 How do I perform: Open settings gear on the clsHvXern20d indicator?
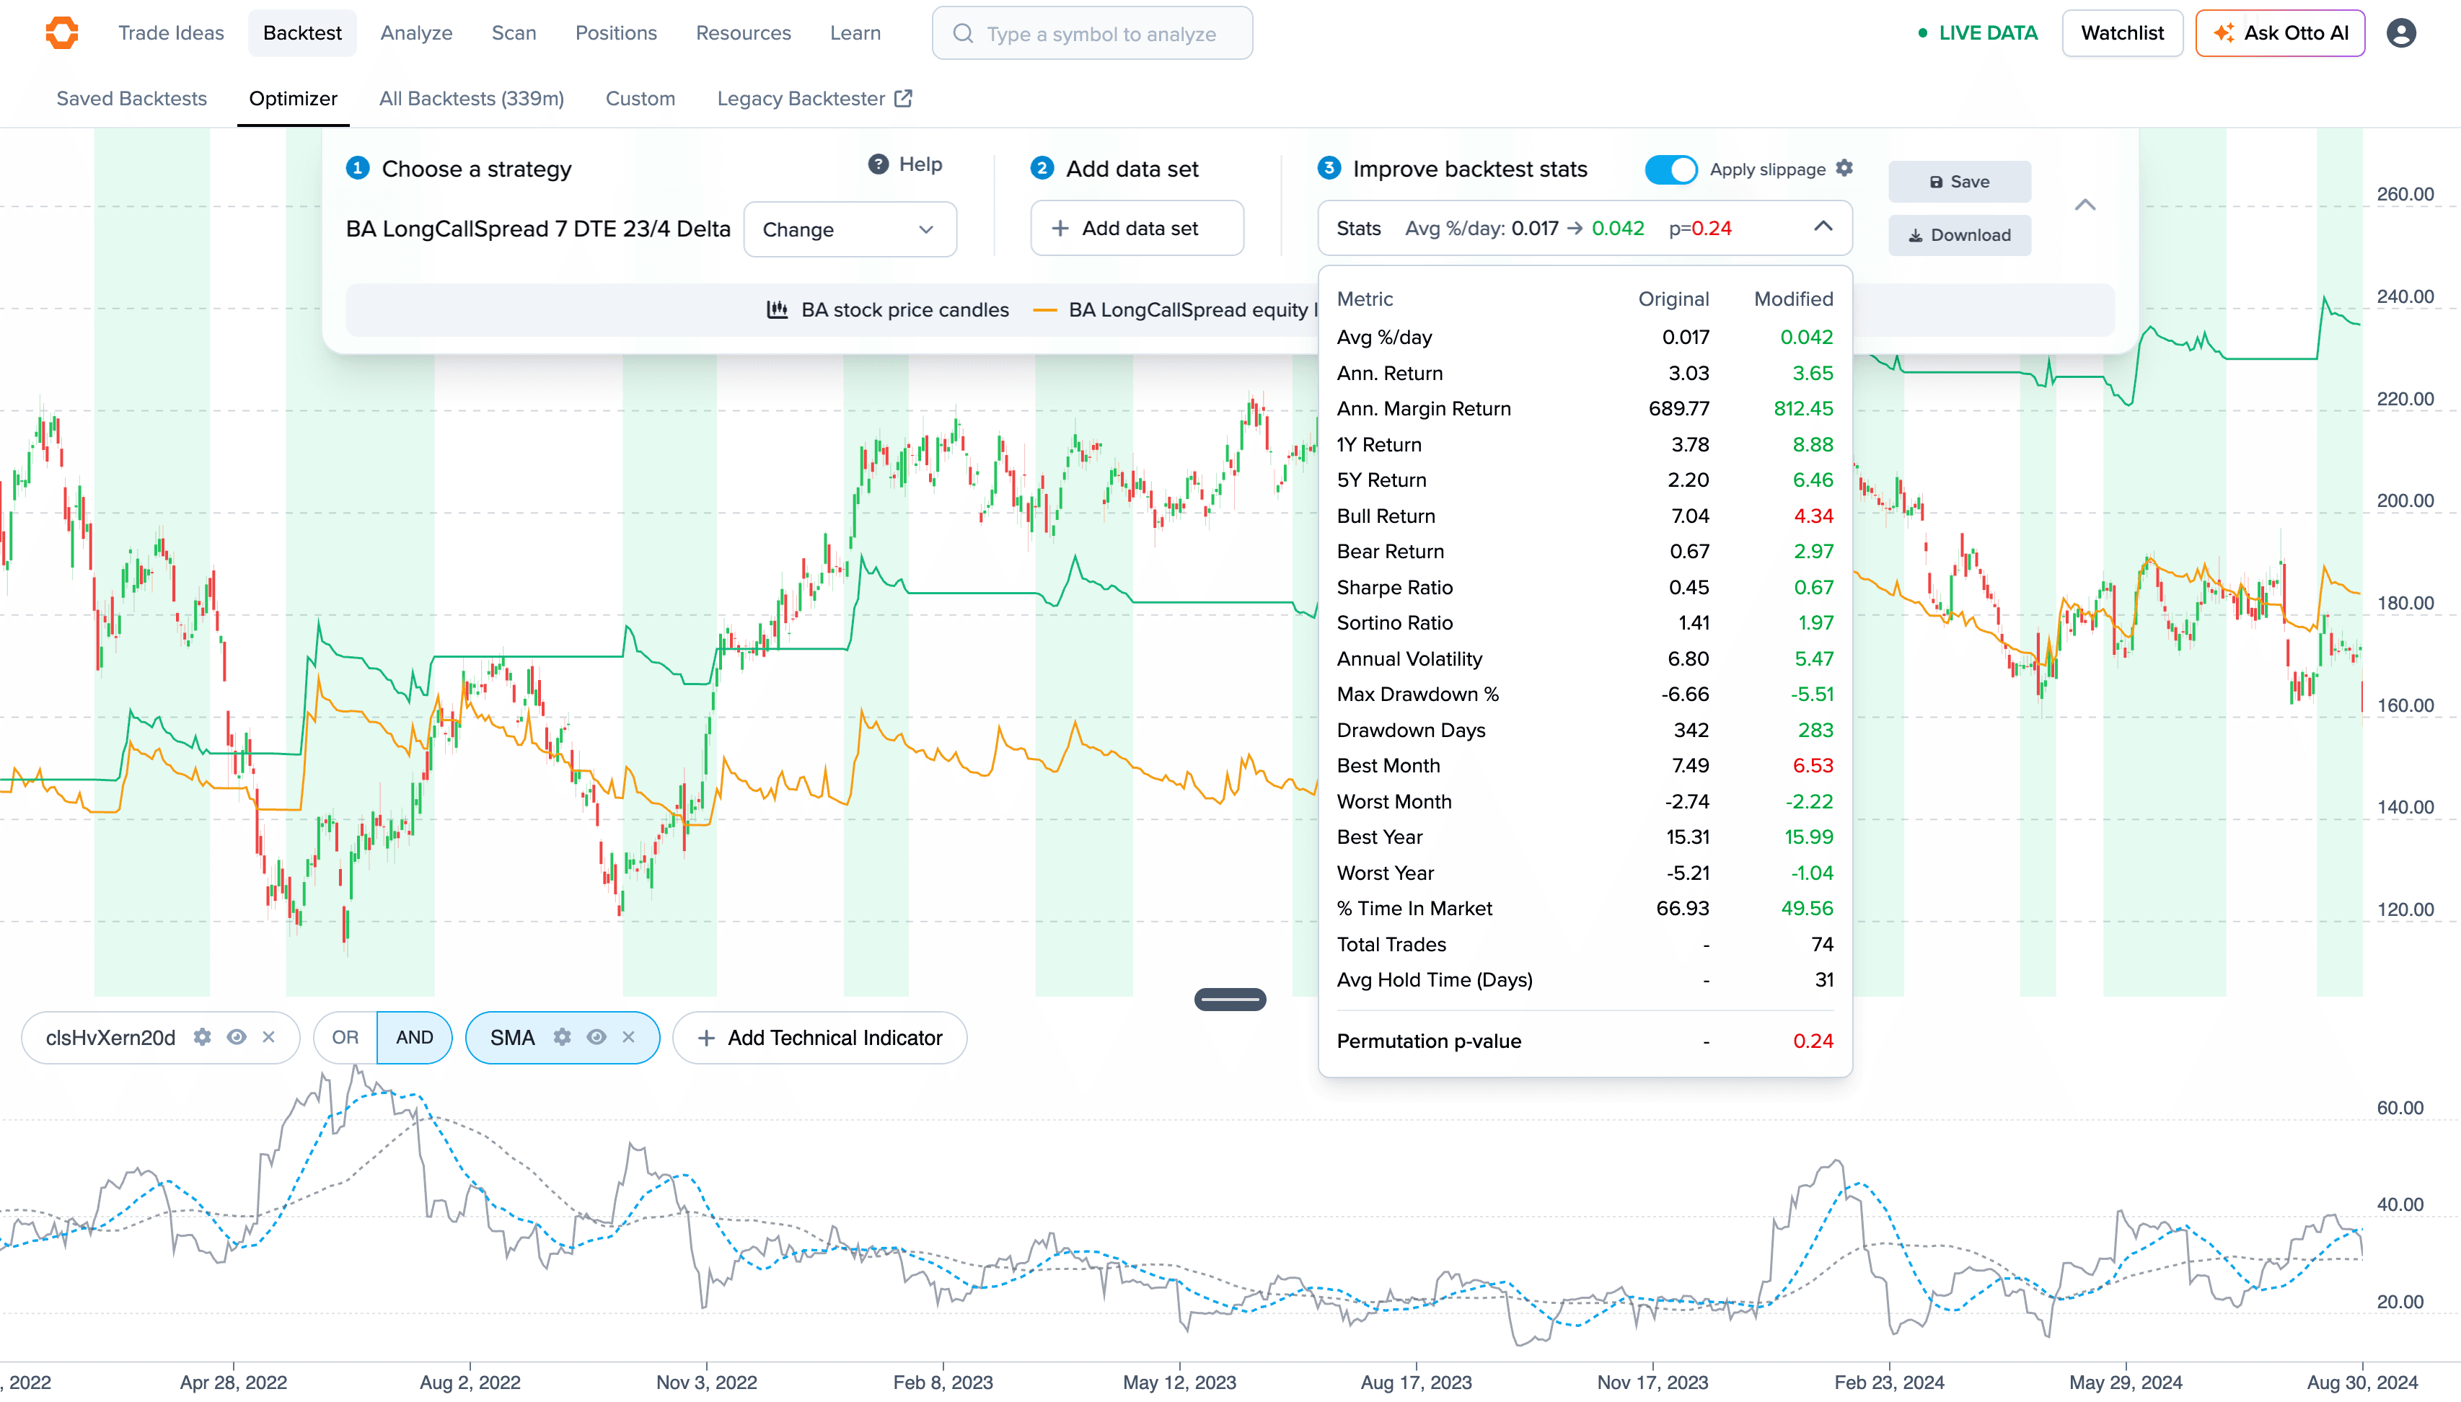[202, 1037]
